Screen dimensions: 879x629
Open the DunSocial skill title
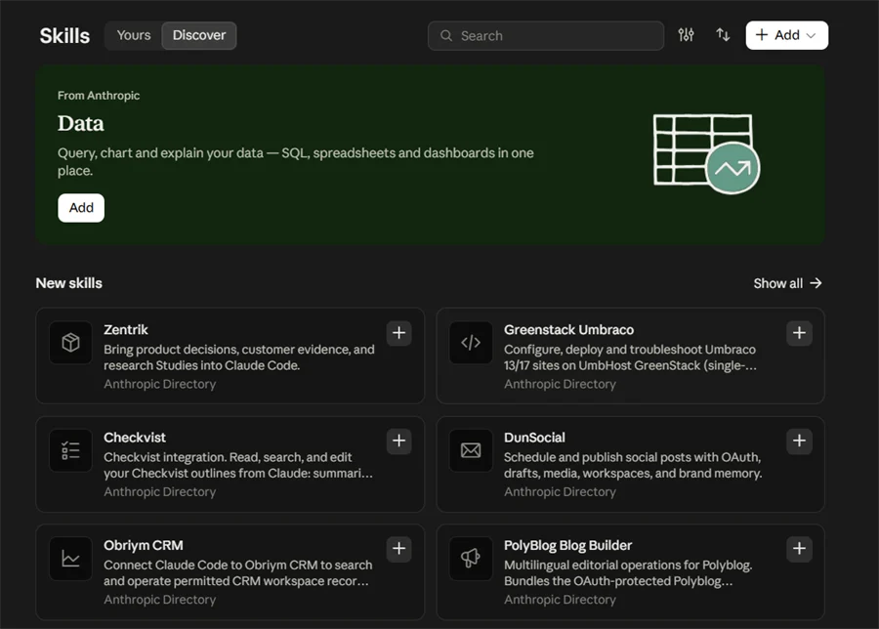(x=534, y=438)
